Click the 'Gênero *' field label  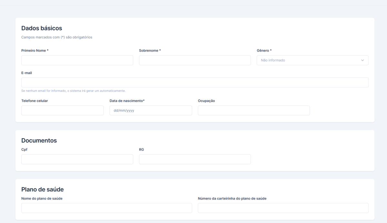pyautogui.click(x=264, y=51)
